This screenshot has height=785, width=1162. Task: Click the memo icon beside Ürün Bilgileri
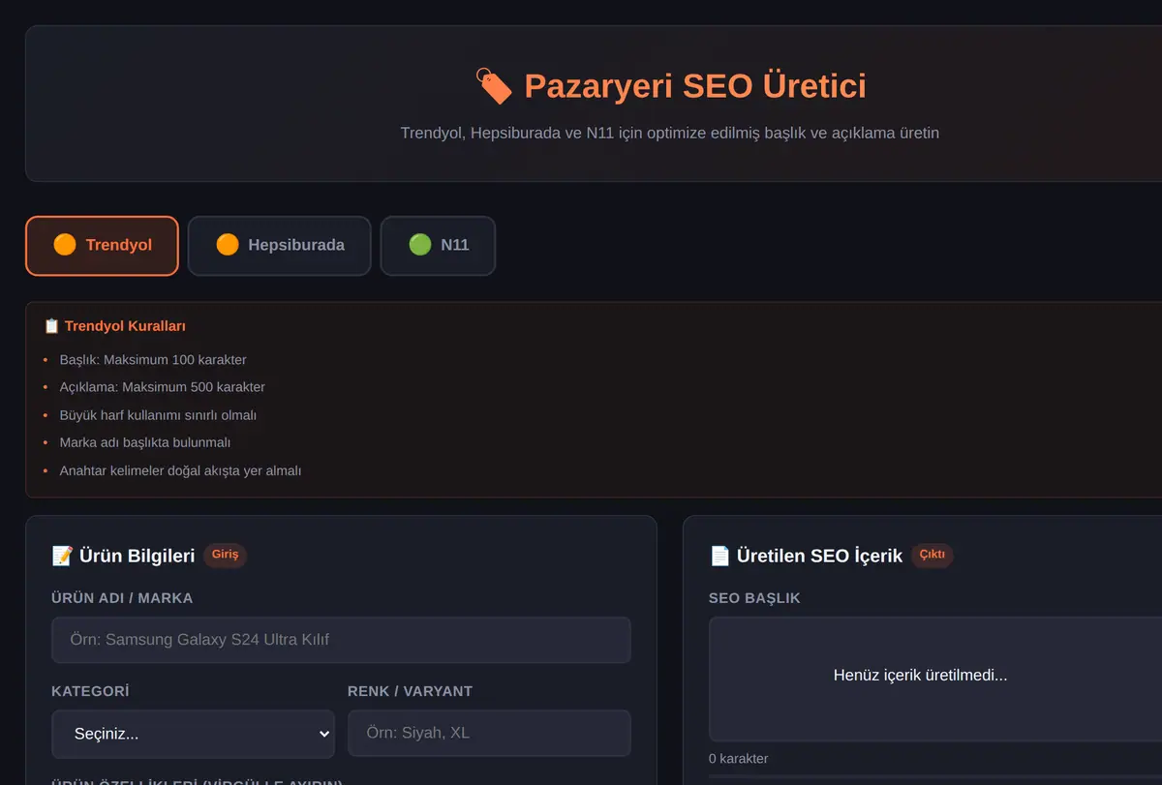pyautogui.click(x=62, y=556)
